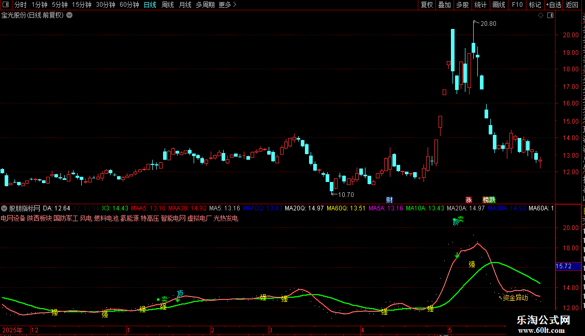The width and height of the screenshot is (585, 336).
Task: Toggle the side panel icon above chart
Action: click(x=550, y=16)
